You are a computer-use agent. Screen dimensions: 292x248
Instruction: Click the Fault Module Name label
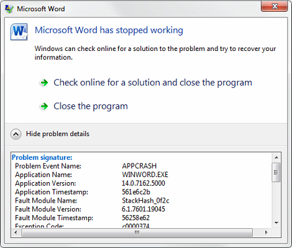tap(46, 201)
